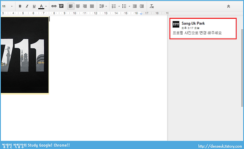The height and width of the screenshot is (149, 244).
Task: Toggle Italic formatting
Action: (x=27, y=6)
